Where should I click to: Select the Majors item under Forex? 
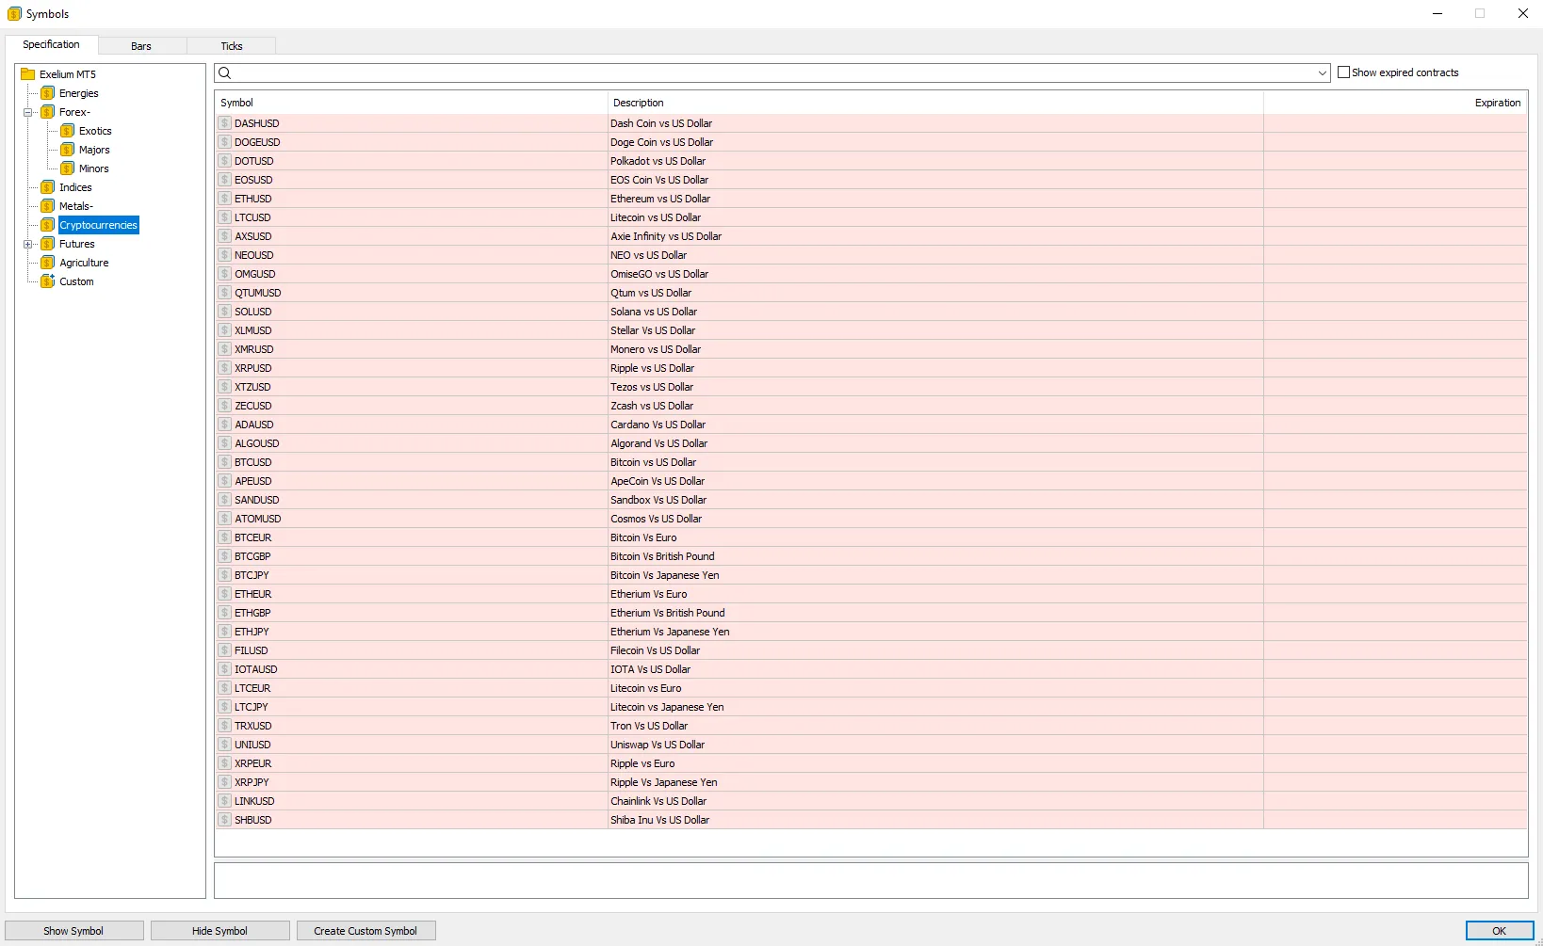[94, 150]
